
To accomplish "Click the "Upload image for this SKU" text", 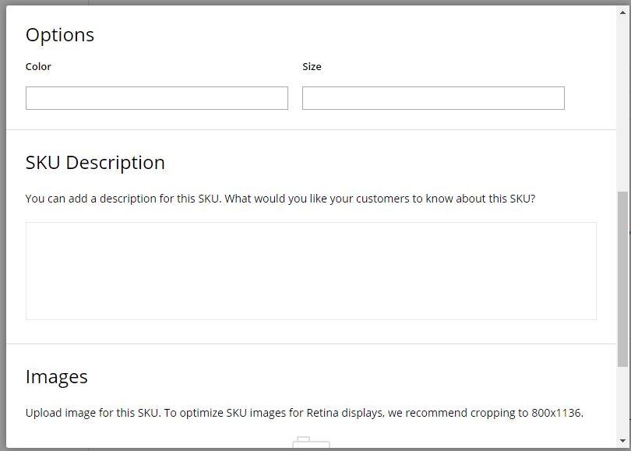I will 93,413.
